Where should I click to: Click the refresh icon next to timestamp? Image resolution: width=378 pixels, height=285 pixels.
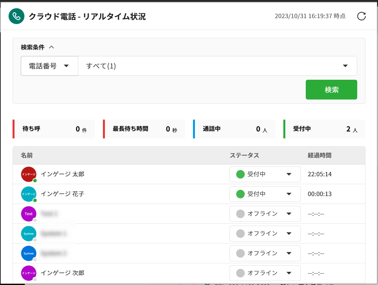click(362, 16)
